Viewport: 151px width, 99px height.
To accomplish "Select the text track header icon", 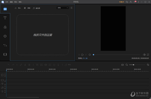I will tap(2, 84).
